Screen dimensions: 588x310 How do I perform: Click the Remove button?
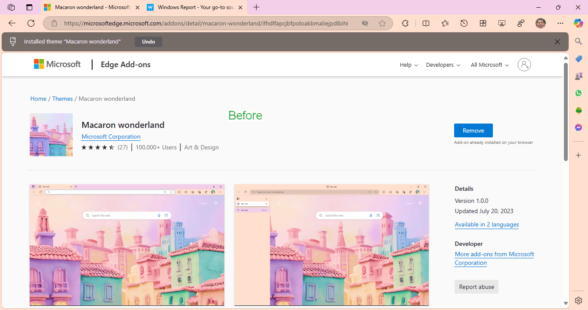(x=473, y=130)
